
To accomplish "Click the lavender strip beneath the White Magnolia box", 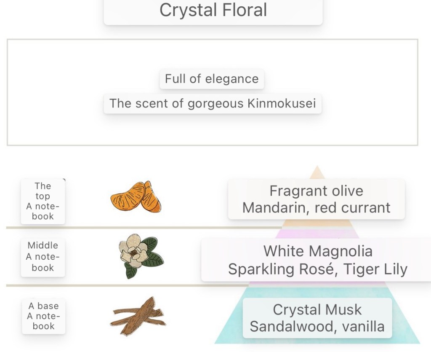I will coord(317,284).
